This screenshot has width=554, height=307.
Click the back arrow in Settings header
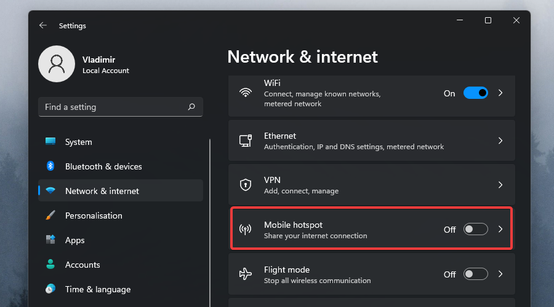point(42,26)
